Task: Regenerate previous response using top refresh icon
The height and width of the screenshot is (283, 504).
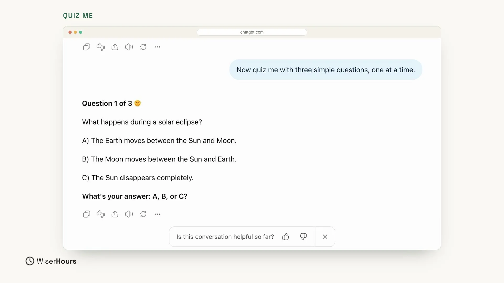Action: point(143,47)
